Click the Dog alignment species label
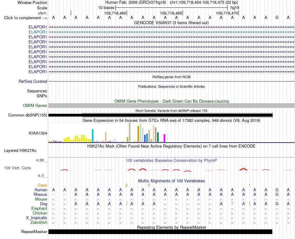The image size is (295, 239). [x=43, y=204]
